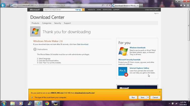
Task: Show hidden system tray icons
Action: click(169, 103)
